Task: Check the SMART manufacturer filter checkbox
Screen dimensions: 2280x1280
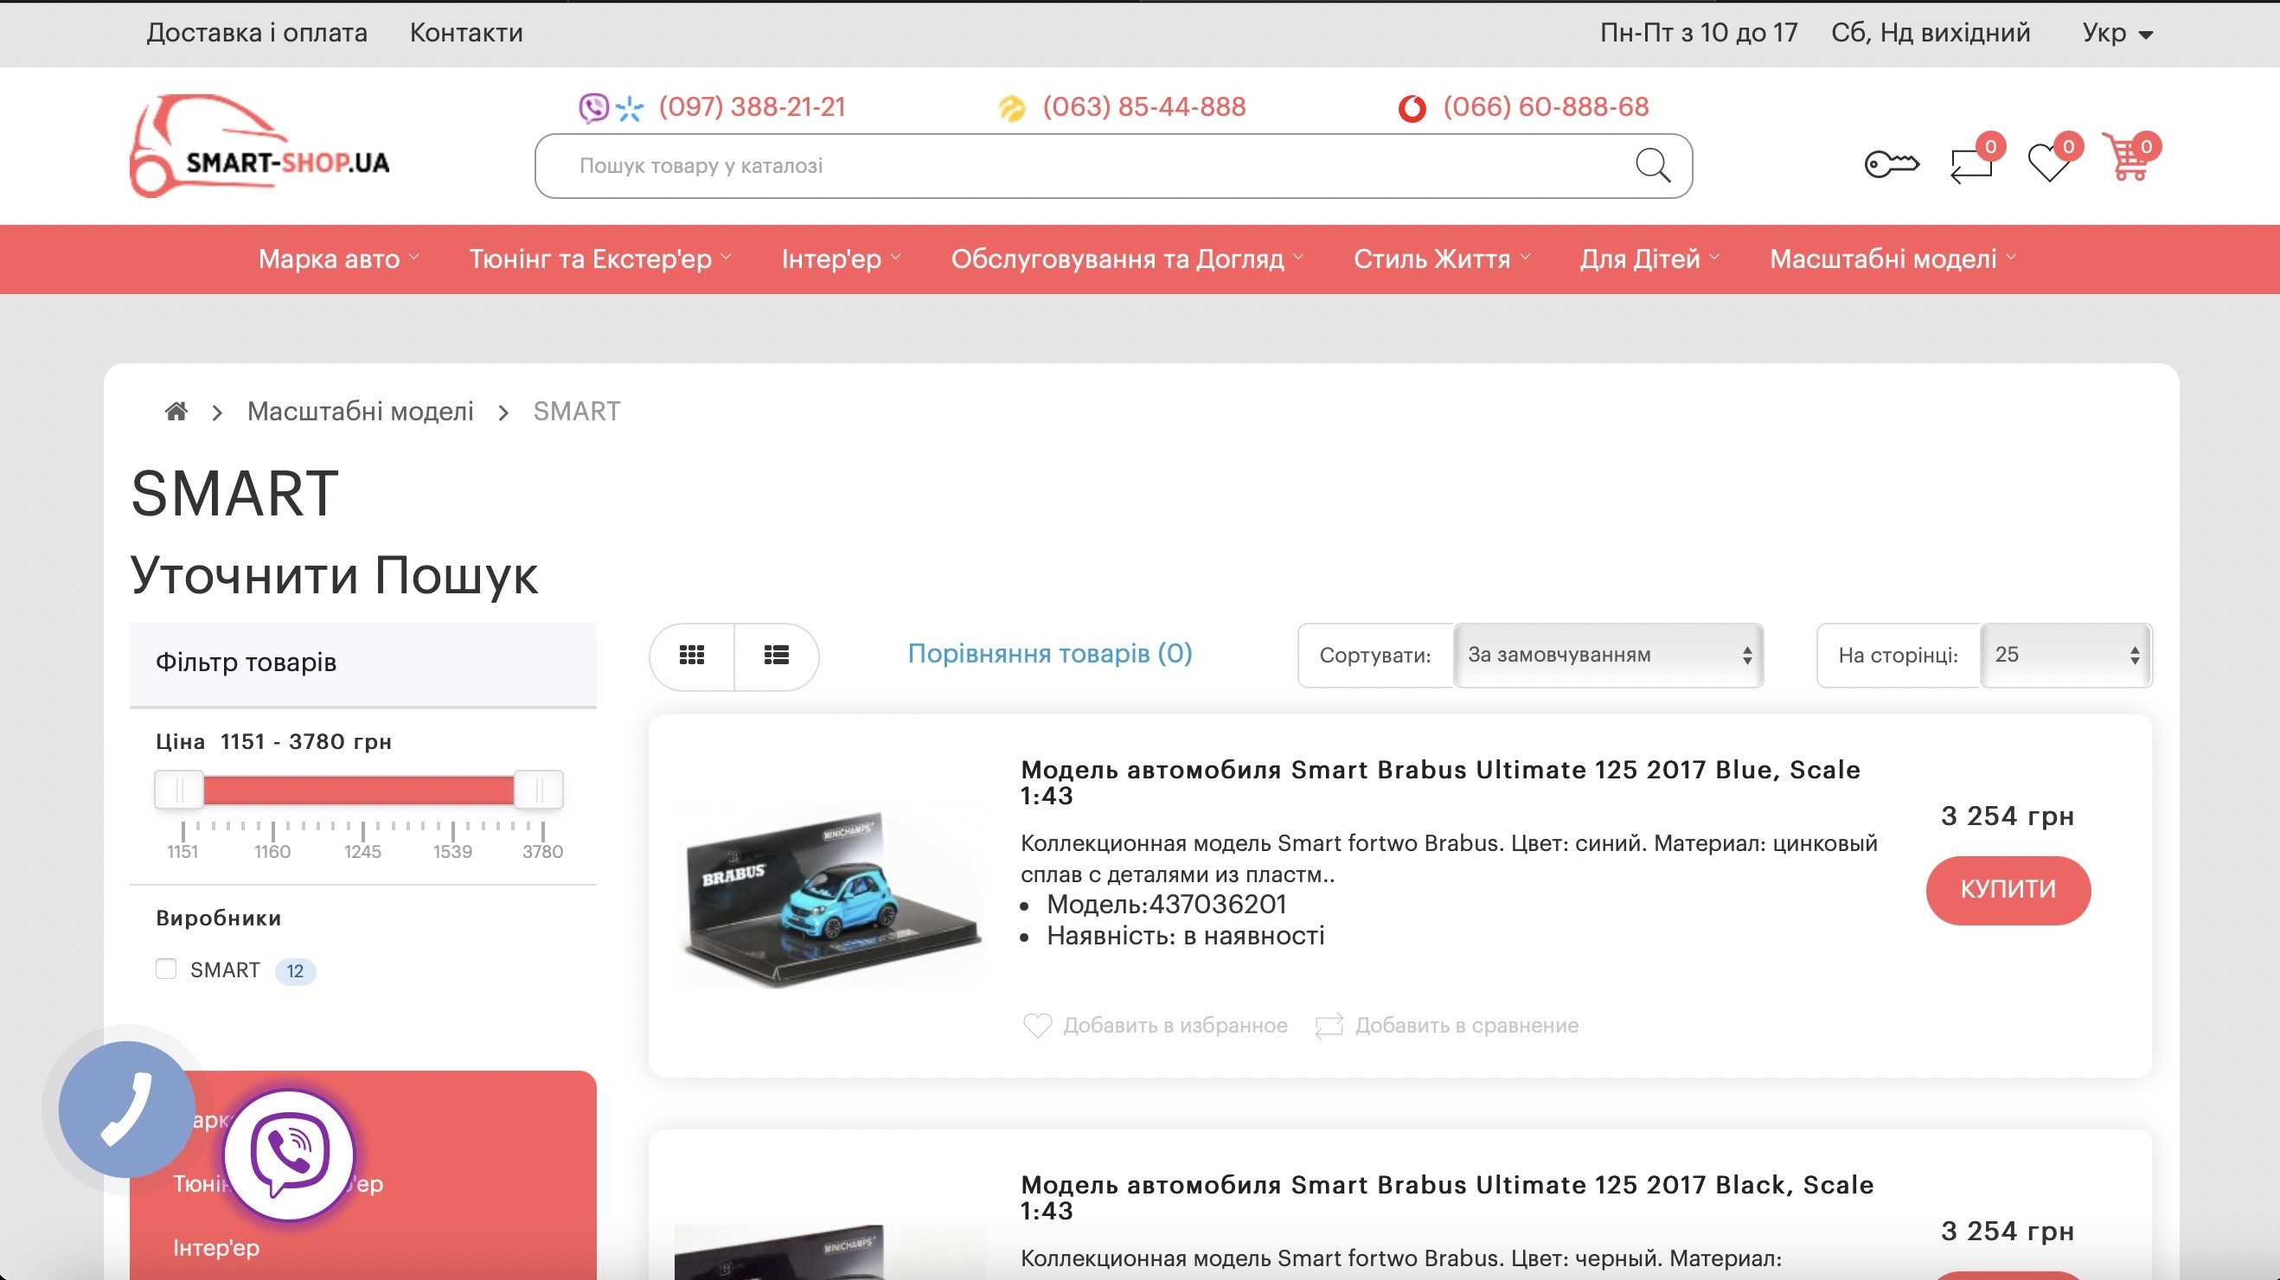Action: pos(166,970)
